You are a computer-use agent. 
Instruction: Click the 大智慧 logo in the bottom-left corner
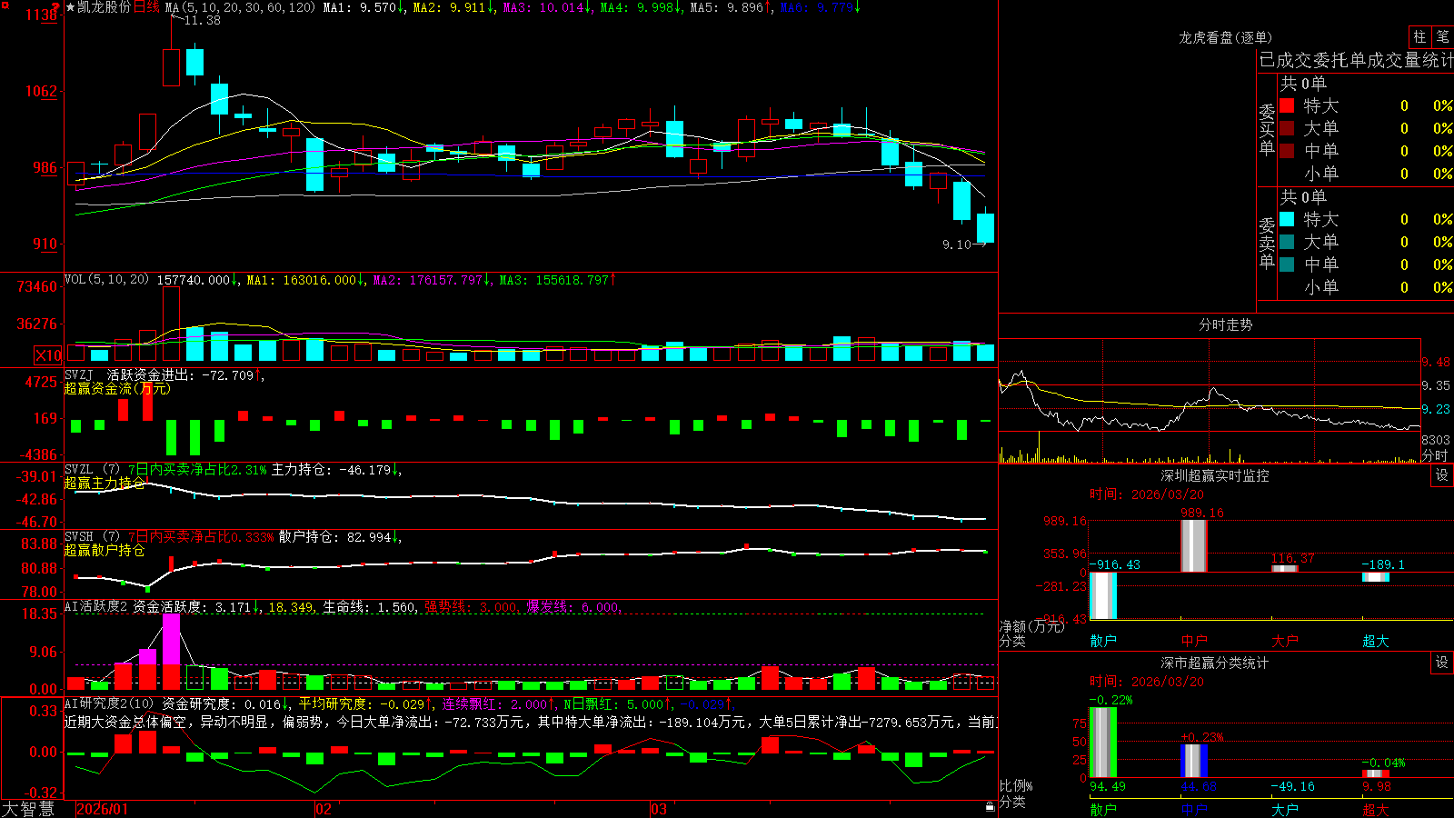click(28, 809)
